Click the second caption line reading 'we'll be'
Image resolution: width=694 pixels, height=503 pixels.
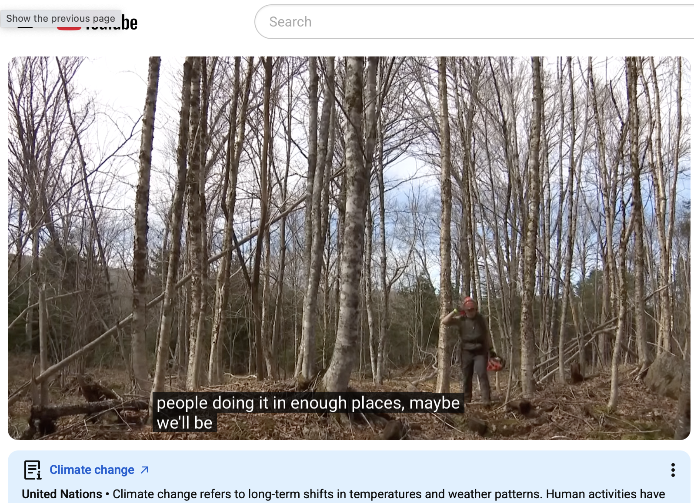click(184, 423)
